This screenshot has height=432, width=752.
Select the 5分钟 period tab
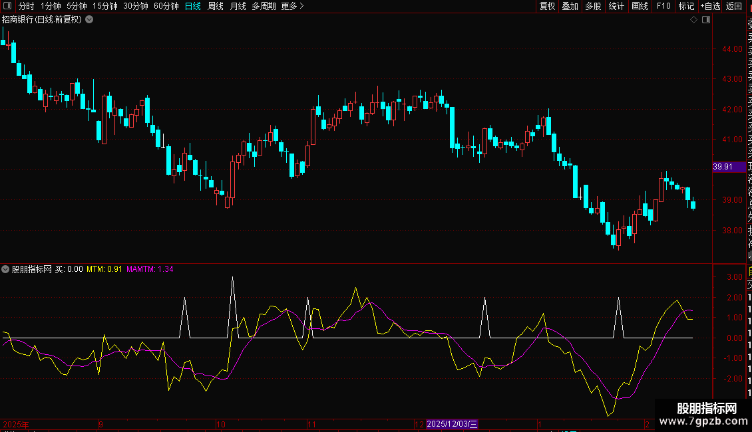pos(77,6)
